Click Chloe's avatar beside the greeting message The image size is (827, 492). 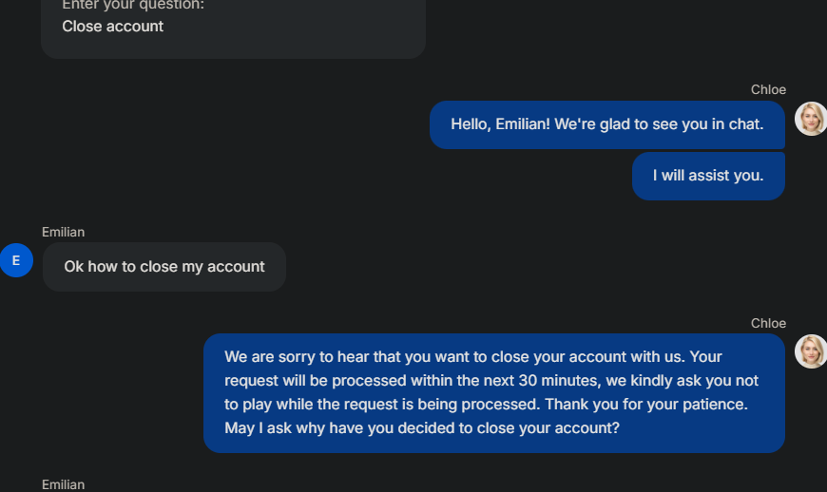[811, 119]
